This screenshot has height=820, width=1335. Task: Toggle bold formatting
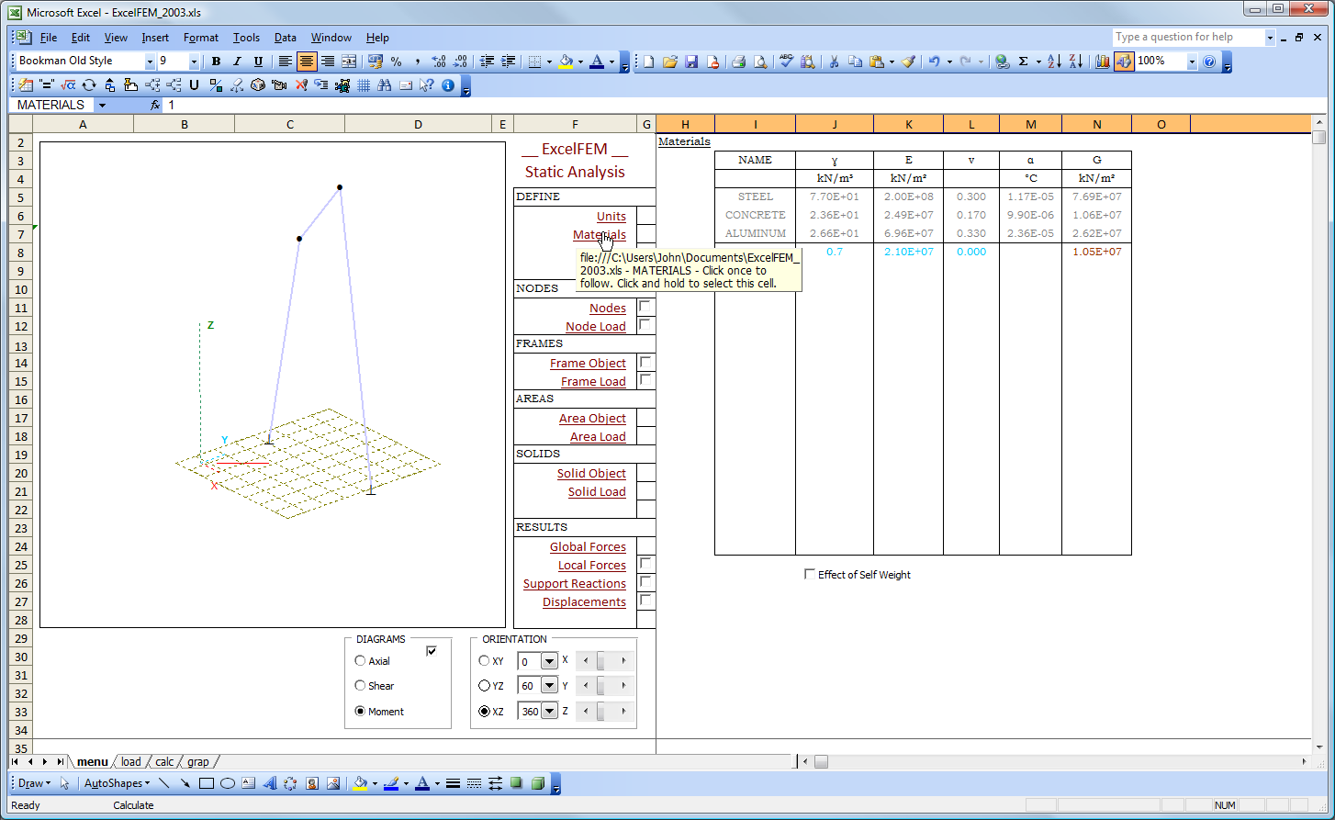[216, 62]
